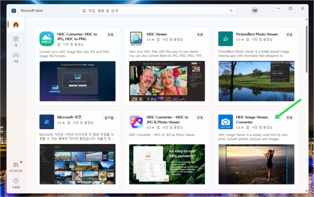Click the Microsoft Store logo icon
Screen dimensions: 314x197
[x=14, y=11]
